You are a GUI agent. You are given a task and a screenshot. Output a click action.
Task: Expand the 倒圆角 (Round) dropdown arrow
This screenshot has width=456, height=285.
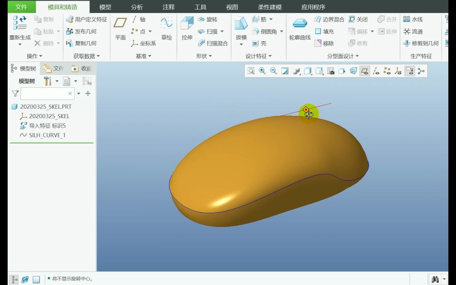[281, 31]
